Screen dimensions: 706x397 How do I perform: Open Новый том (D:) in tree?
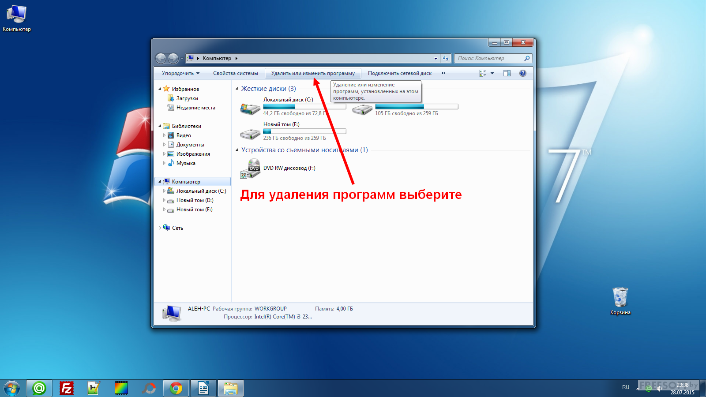[x=195, y=200]
